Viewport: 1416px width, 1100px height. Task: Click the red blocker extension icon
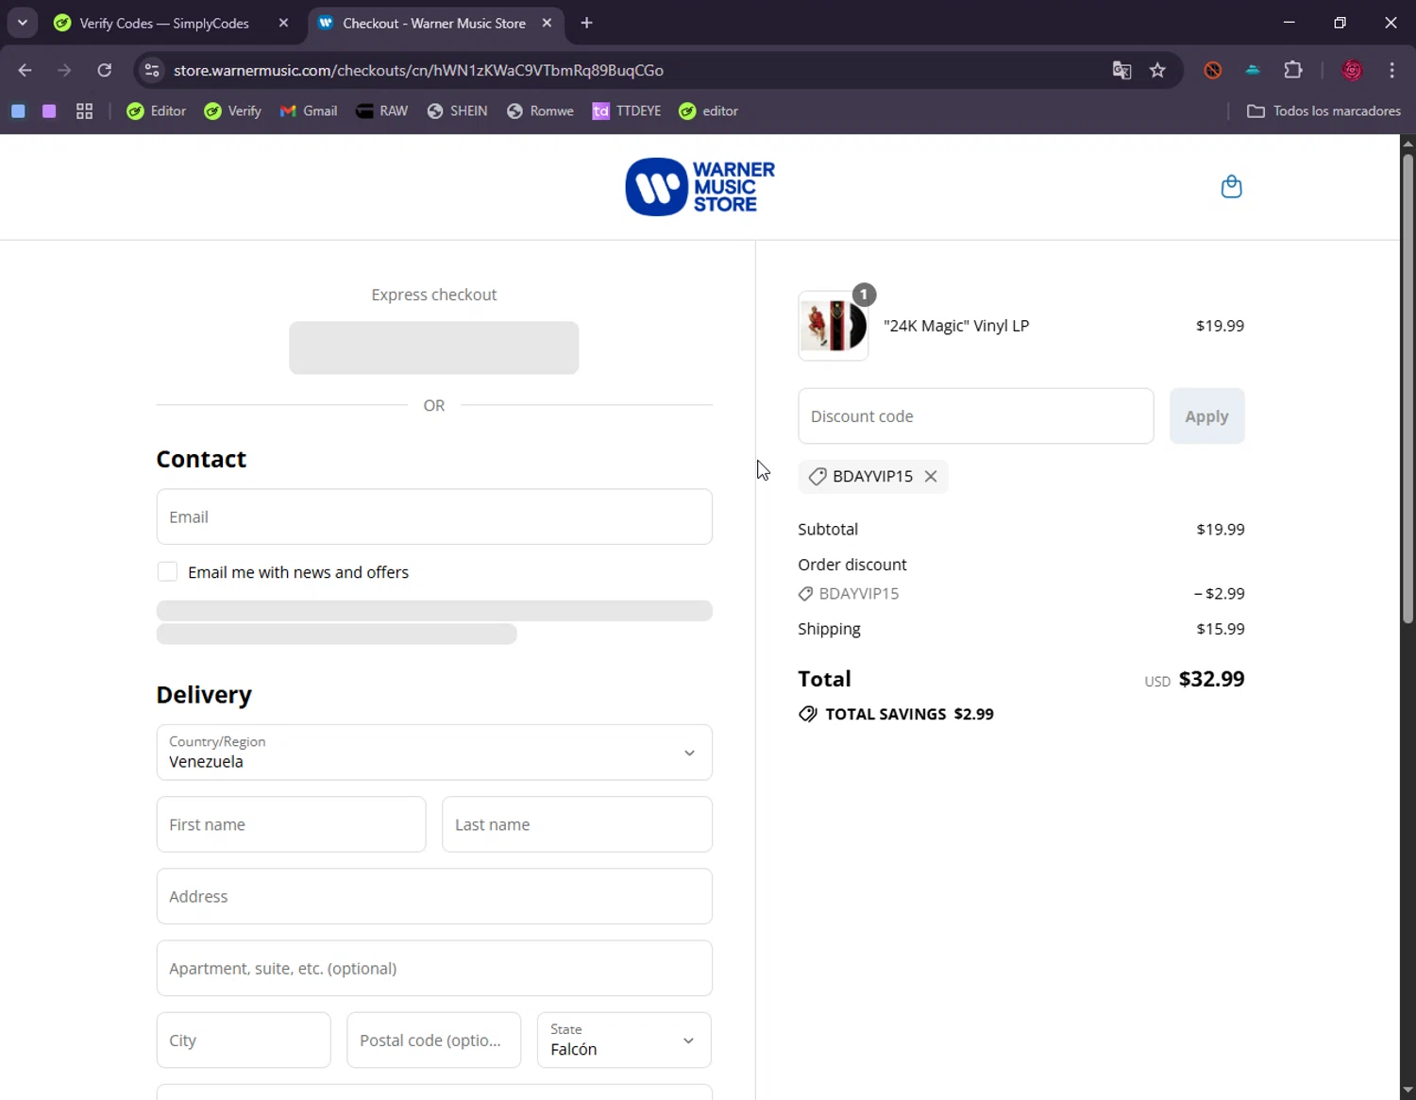point(1213,70)
